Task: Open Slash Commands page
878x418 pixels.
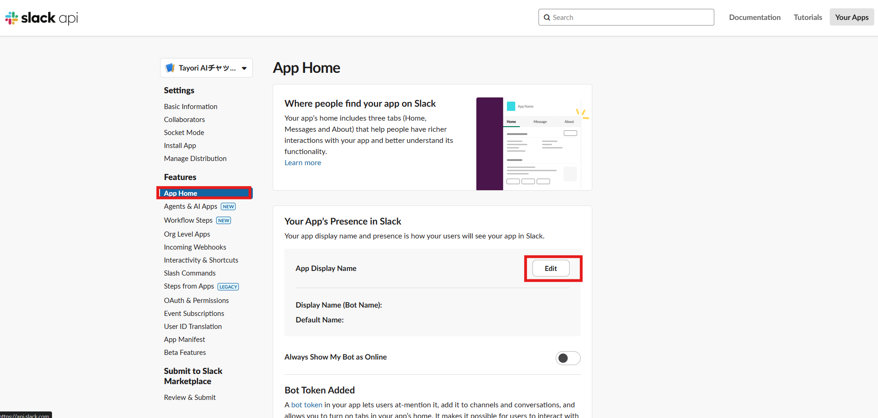Action: pyautogui.click(x=190, y=273)
